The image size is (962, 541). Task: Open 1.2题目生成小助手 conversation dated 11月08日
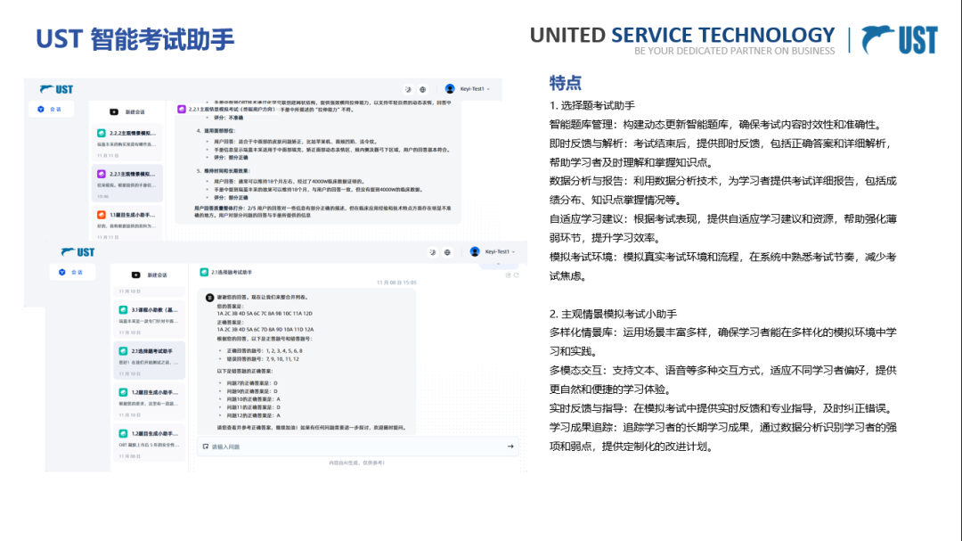pyautogui.click(x=149, y=443)
